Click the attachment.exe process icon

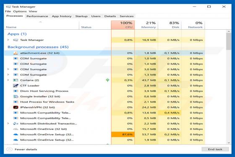pos(16,53)
